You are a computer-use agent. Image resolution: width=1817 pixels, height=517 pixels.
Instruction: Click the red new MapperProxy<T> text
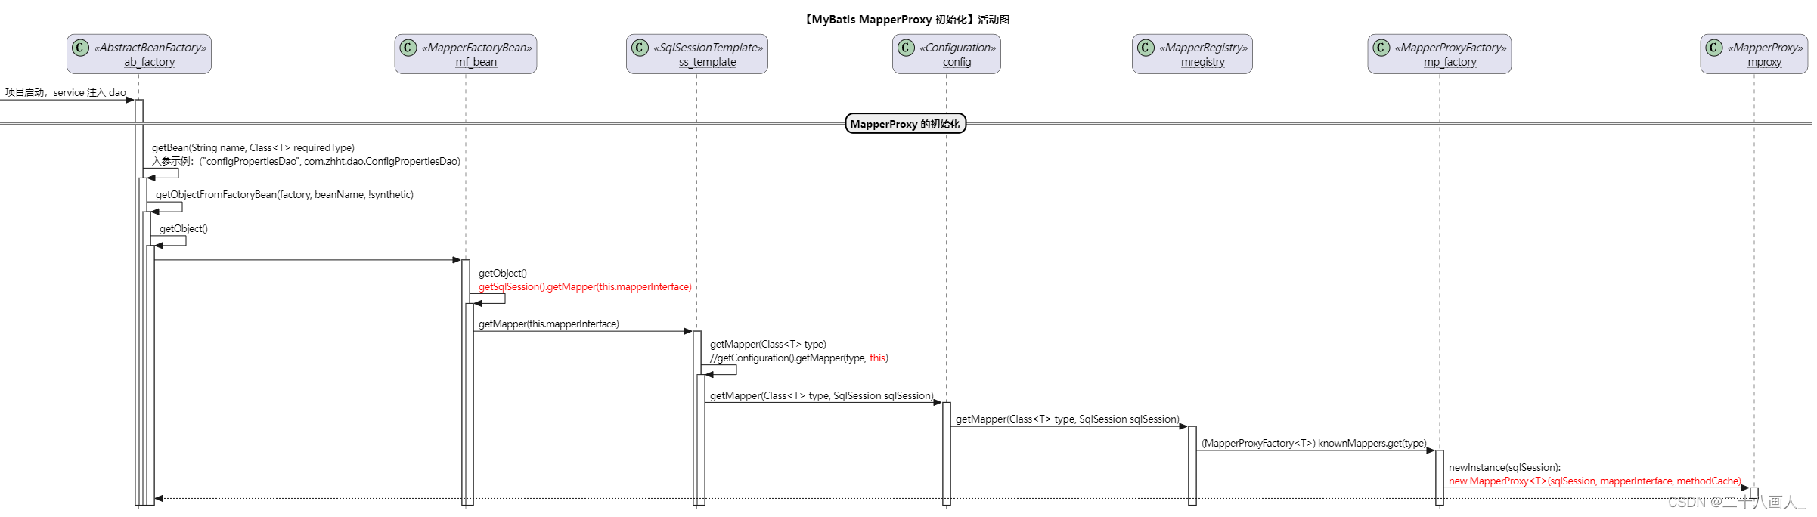tap(1595, 481)
